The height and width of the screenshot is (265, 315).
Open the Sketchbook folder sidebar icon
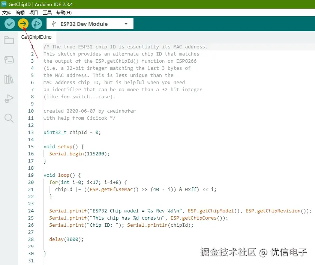point(9,40)
